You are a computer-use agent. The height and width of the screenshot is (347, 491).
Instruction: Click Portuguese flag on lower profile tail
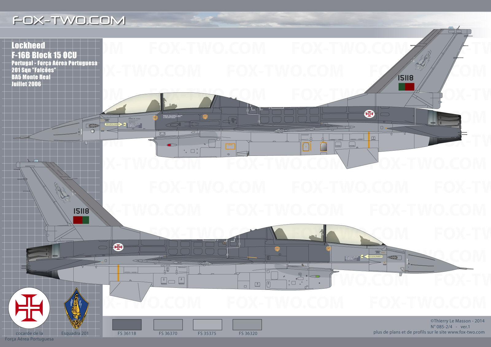click(x=81, y=220)
